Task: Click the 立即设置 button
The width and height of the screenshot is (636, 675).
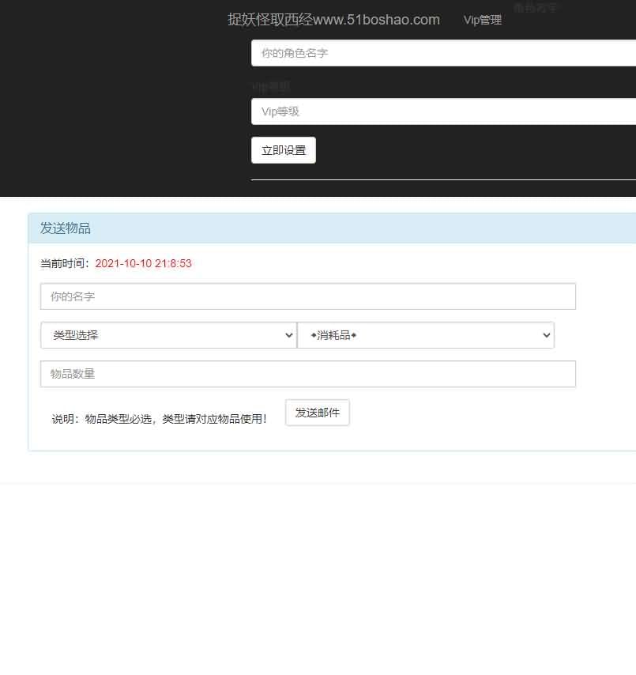Action: pyautogui.click(x=283, y=149)
